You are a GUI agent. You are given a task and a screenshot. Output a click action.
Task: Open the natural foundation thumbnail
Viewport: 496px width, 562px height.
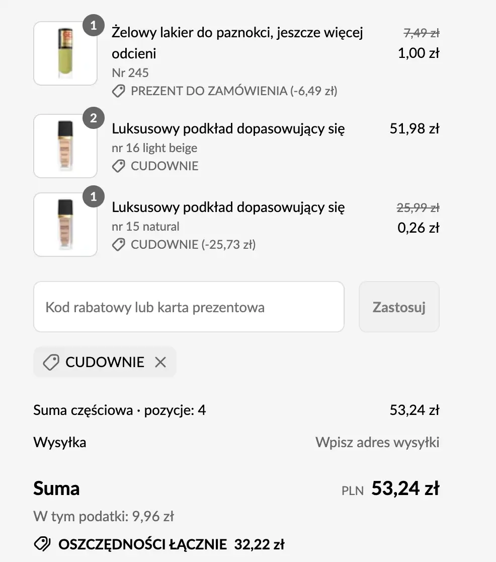(x=65, y=225)
